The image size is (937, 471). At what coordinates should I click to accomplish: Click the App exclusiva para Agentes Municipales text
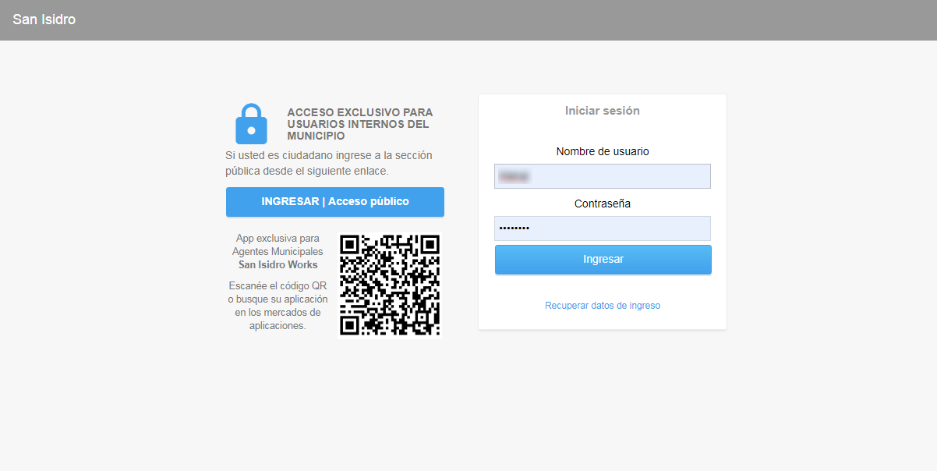point(278,245)
